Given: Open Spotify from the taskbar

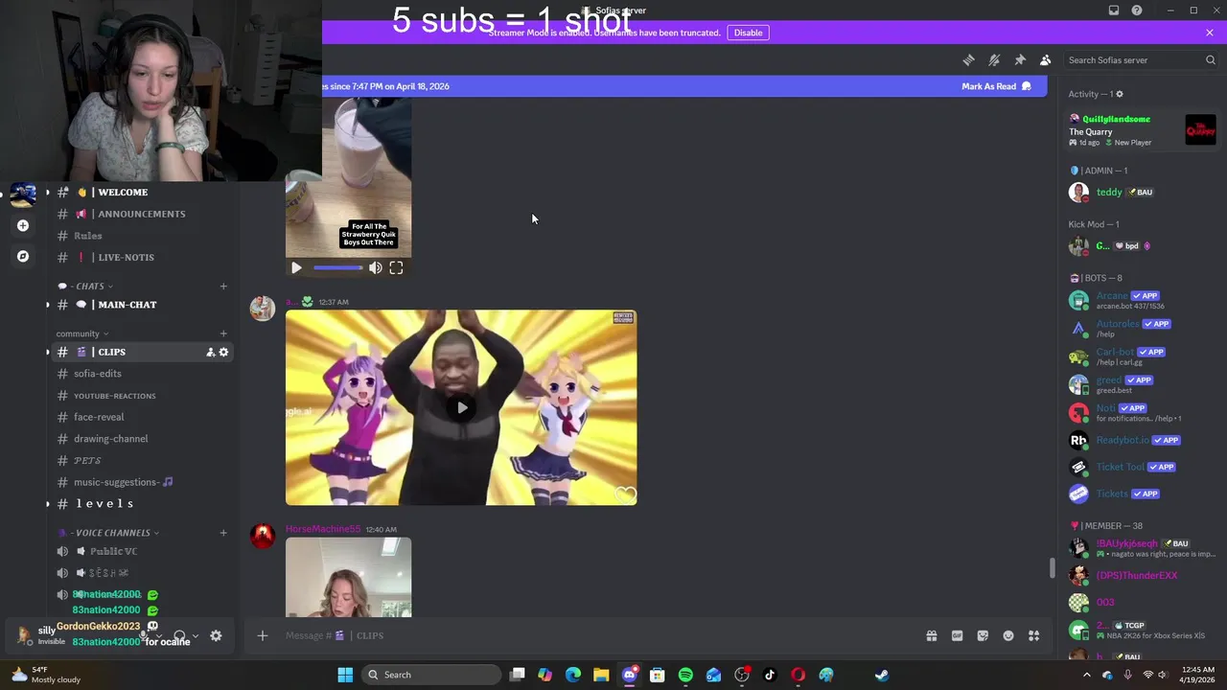Looking at the screenshot, I should click(685, 675).
